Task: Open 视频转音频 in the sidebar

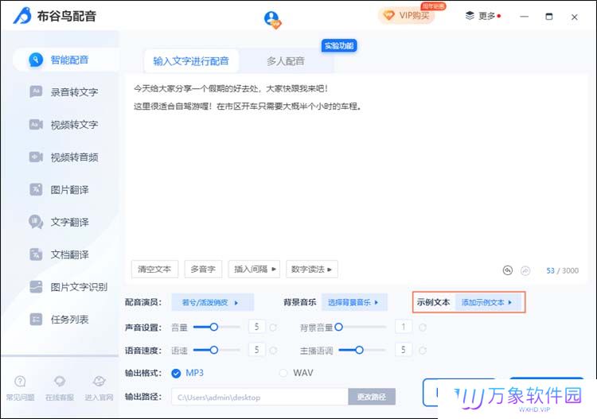Action: pyautogui.click(x=64, y=157)
